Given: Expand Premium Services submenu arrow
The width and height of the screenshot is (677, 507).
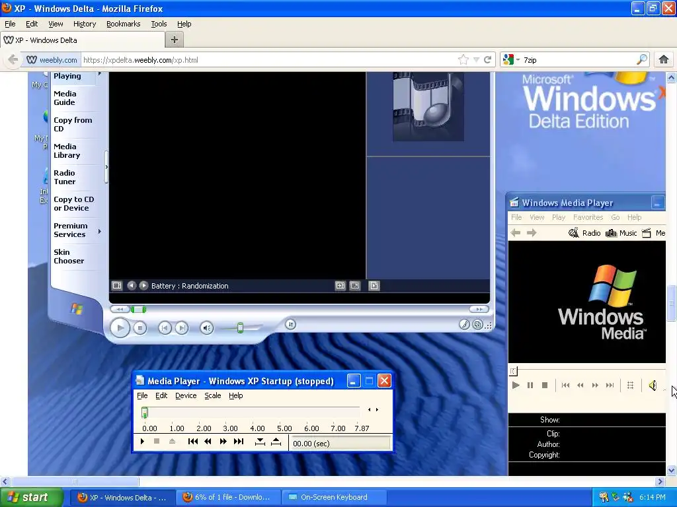Looking at the screenshot, I should pyautogui.click(x=100, y=232).
